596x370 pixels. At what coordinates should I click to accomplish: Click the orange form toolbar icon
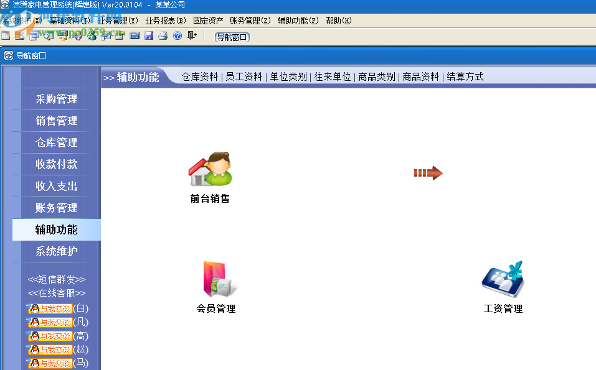click(20, 35)
